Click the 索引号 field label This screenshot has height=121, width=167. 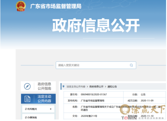[x=74, y=94]
